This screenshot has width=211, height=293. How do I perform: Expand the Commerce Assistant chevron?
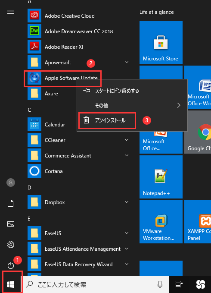point(127,155)
